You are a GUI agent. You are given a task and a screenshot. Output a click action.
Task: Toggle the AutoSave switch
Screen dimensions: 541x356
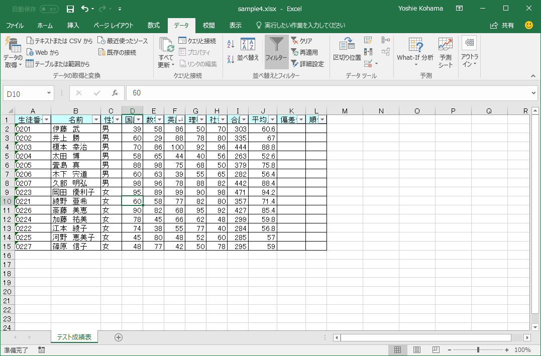click(x=49, y=9)
